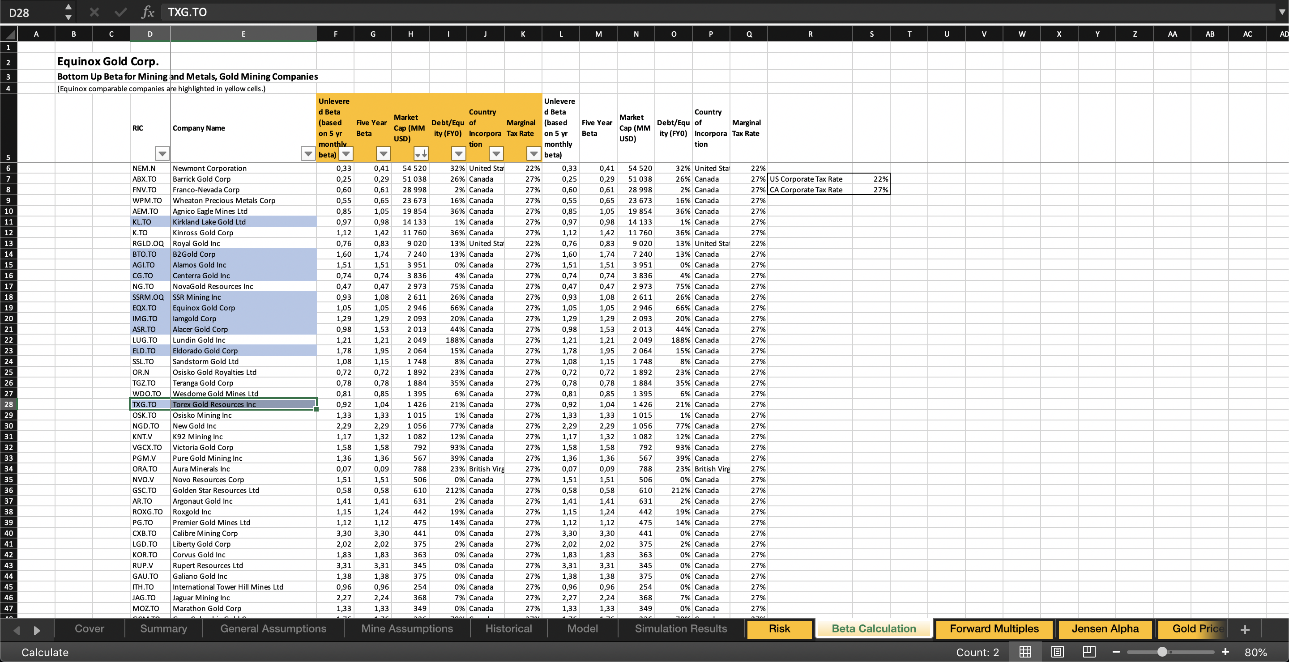Cancel the formula bar entry
The width and height of the screenshot is (1289, 662).
[94, 12]
